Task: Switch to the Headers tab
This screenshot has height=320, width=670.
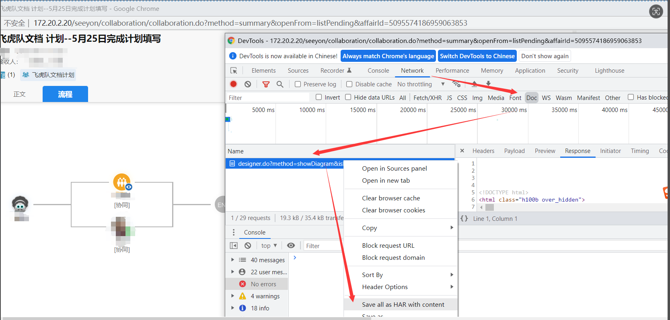Action: (483, 151)
